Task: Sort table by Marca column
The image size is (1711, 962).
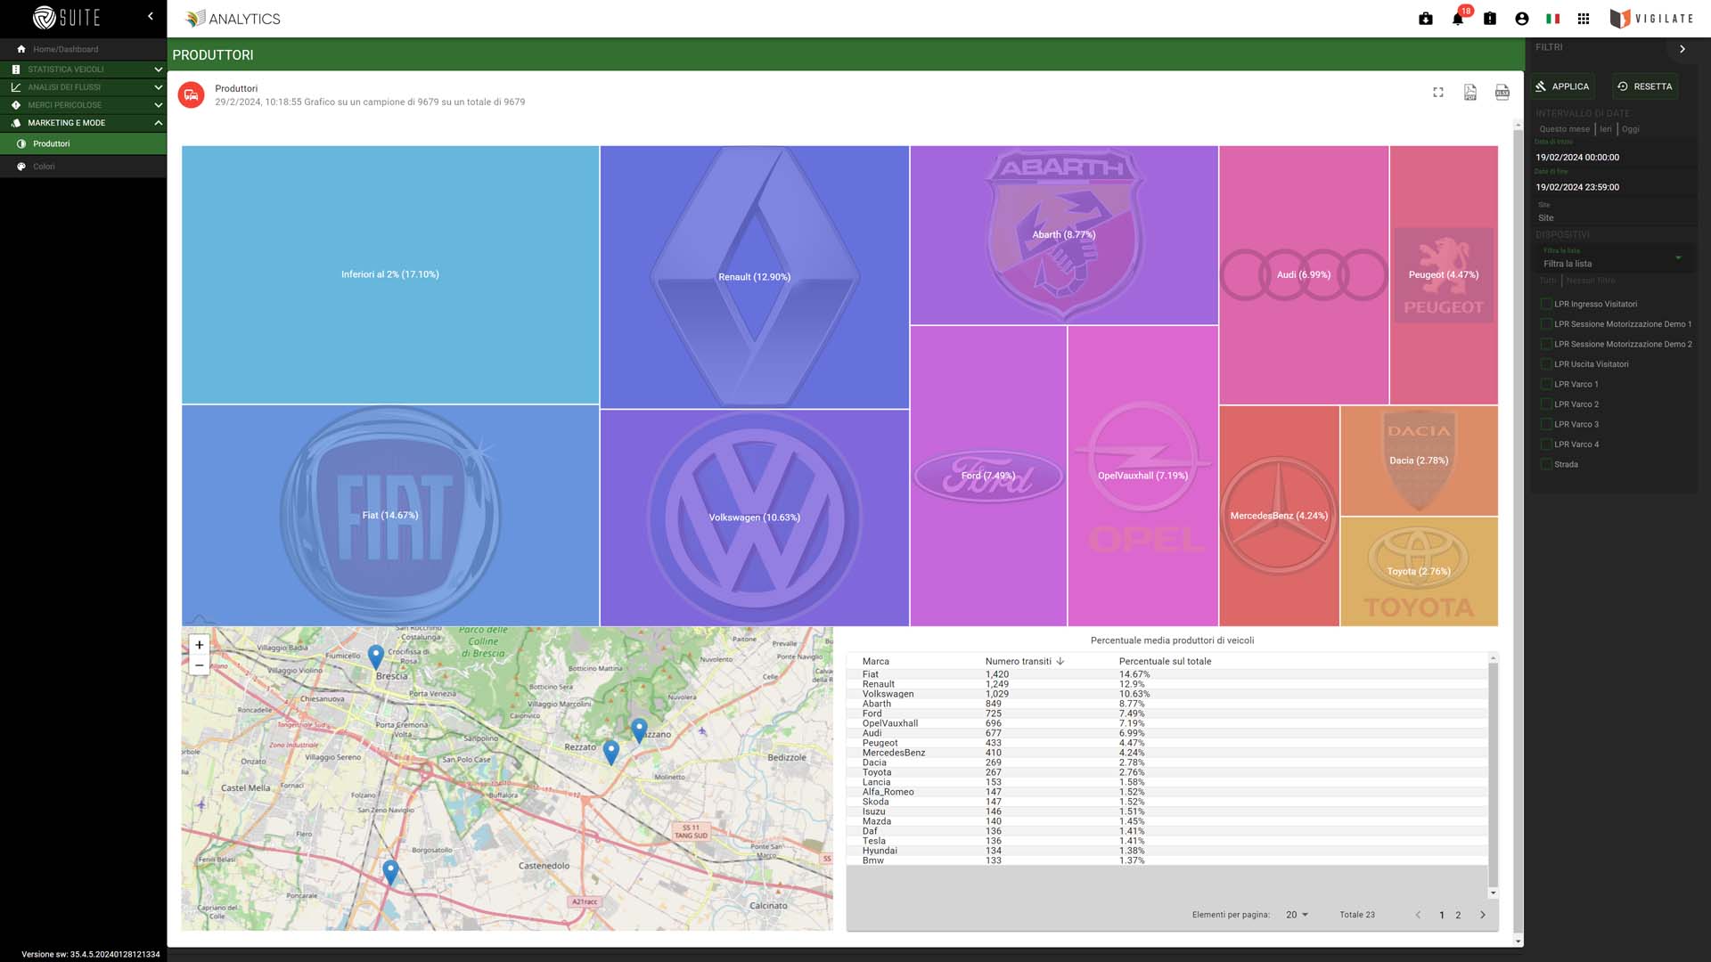Action: tap(876, 661)
